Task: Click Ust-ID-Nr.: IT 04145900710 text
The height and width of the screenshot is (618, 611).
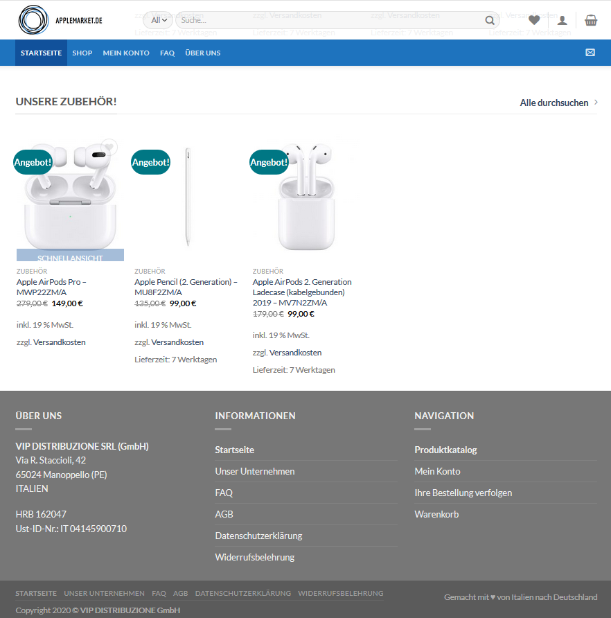Action: point(71,529)
